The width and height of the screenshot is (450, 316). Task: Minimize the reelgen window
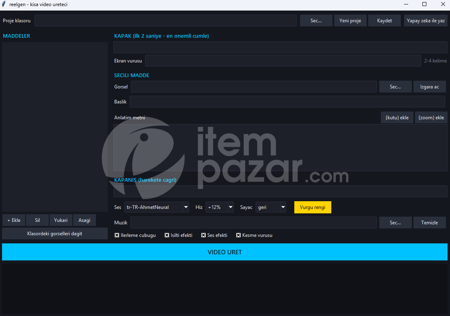click(x=406, y=4)
